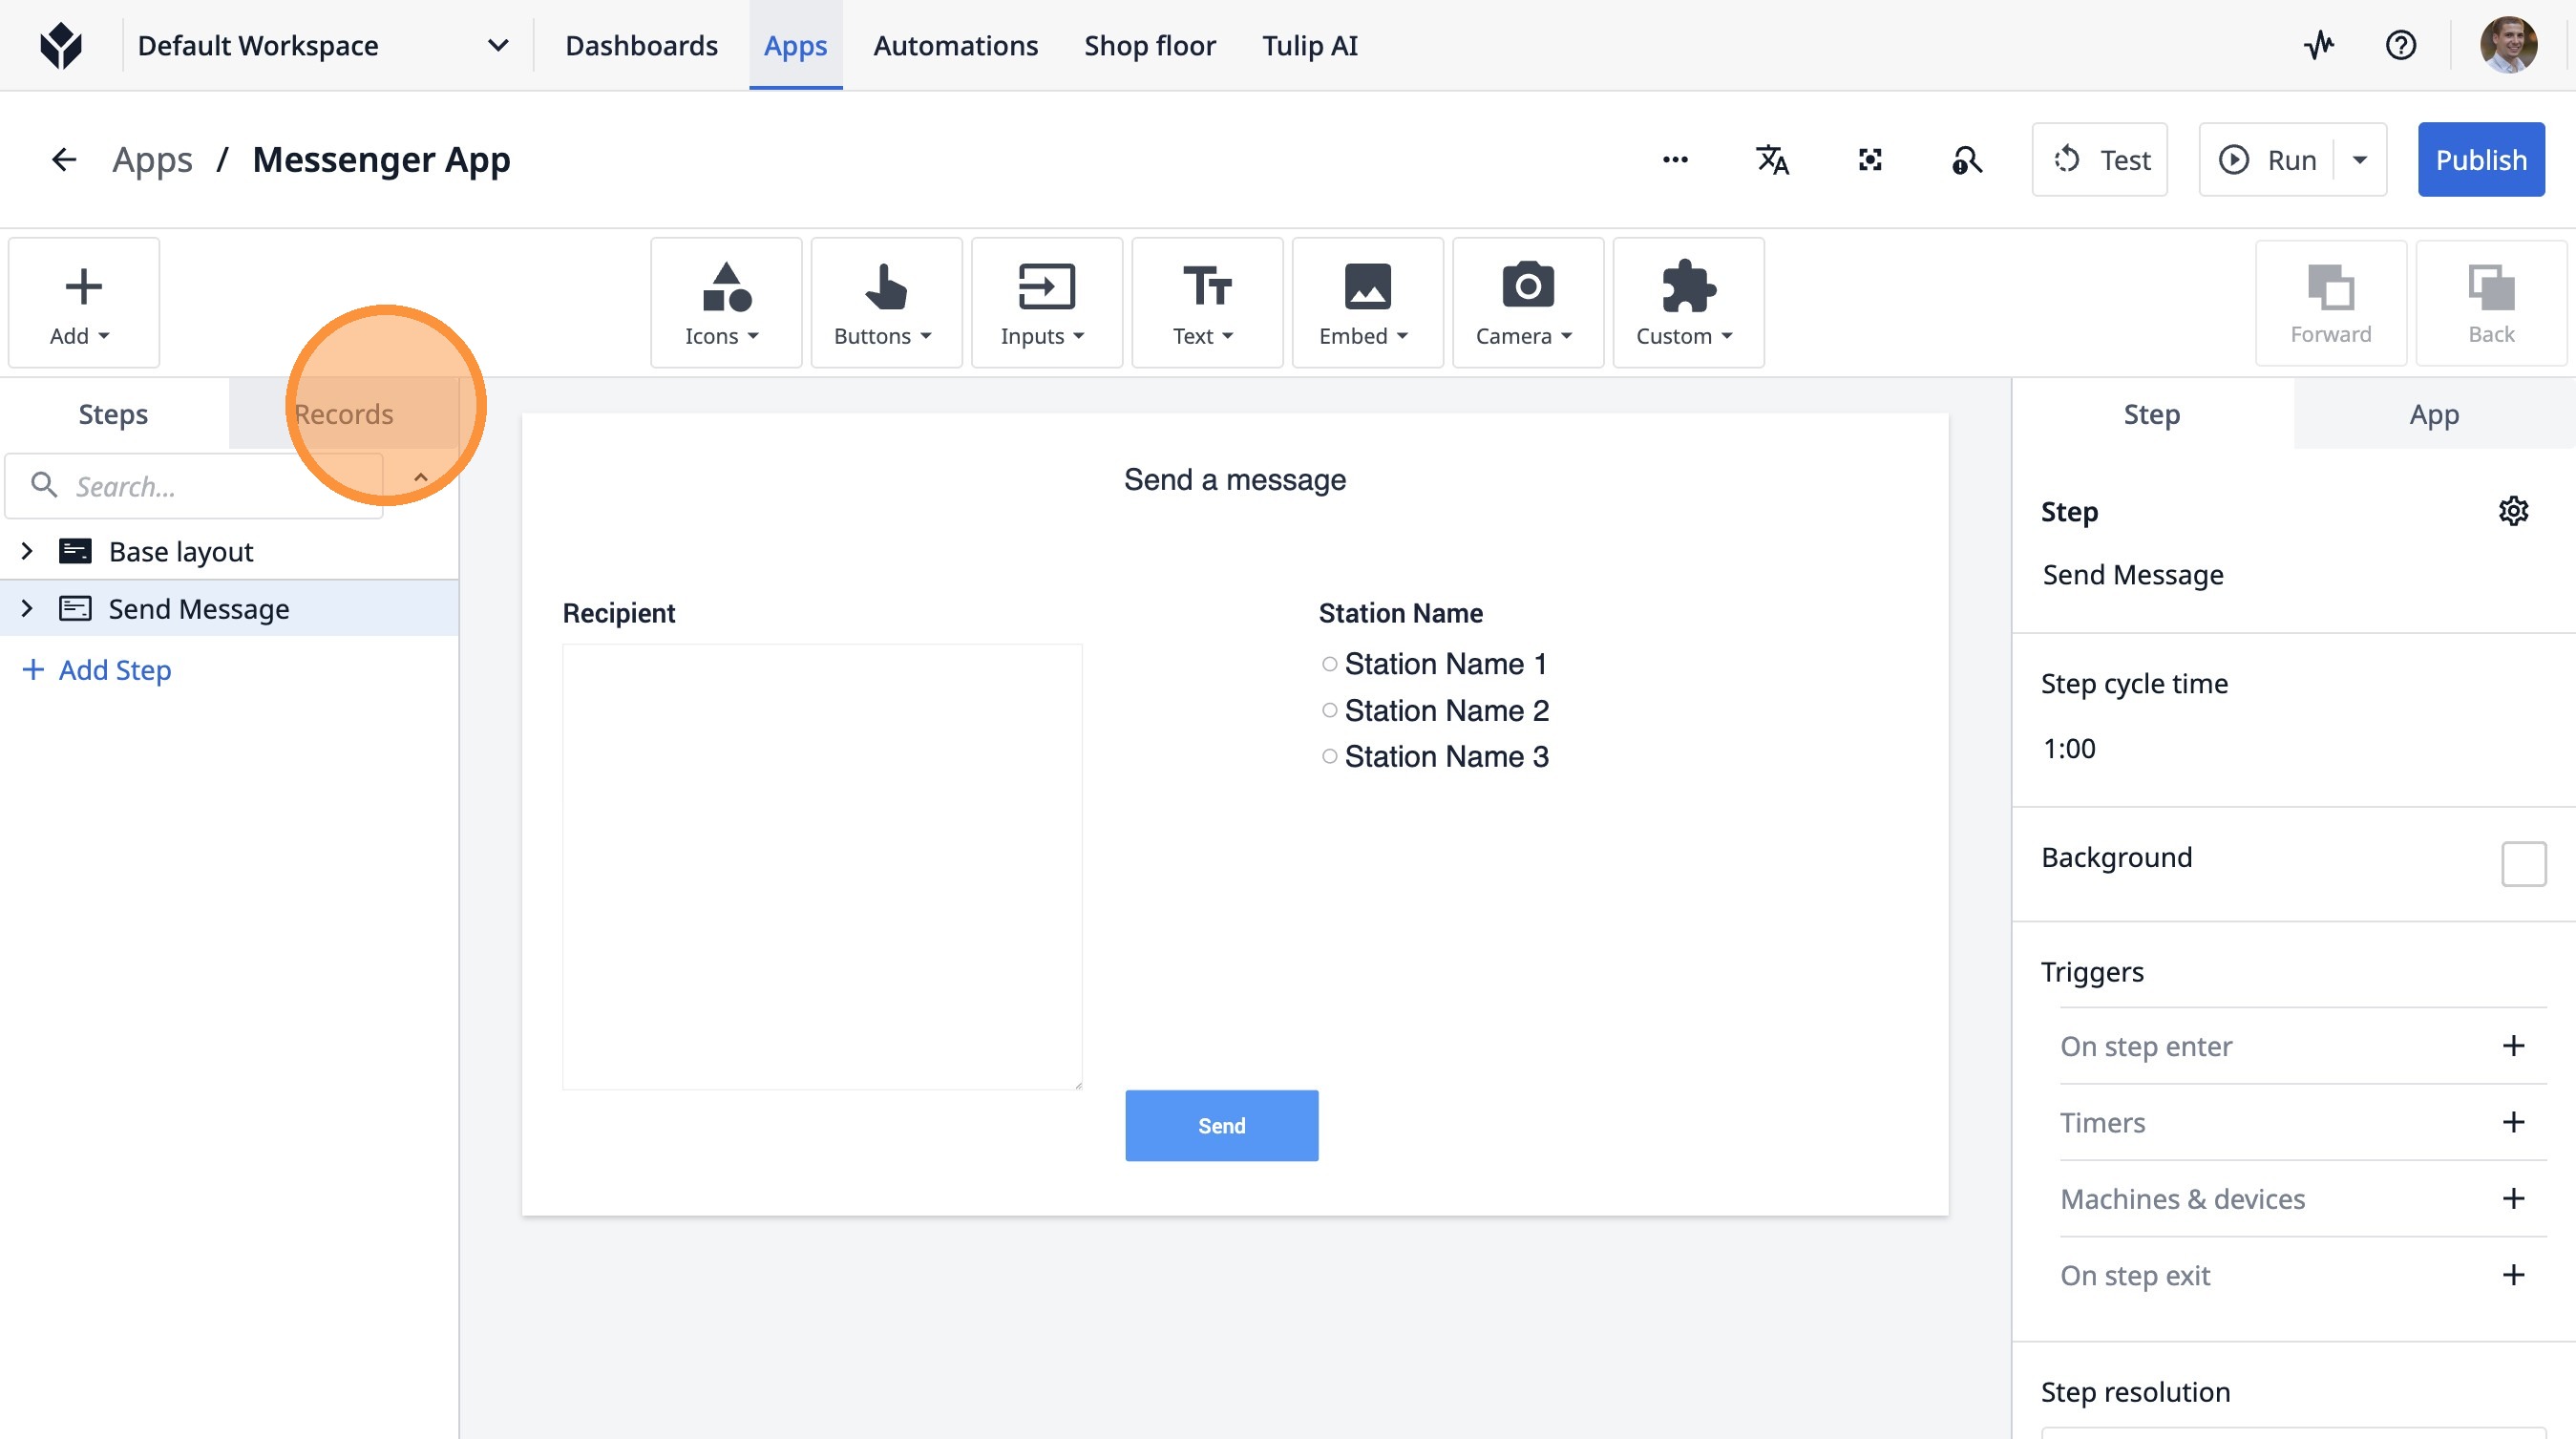Click the translation icon in header
The image size is (2576, 1439).
point(1772,160)
